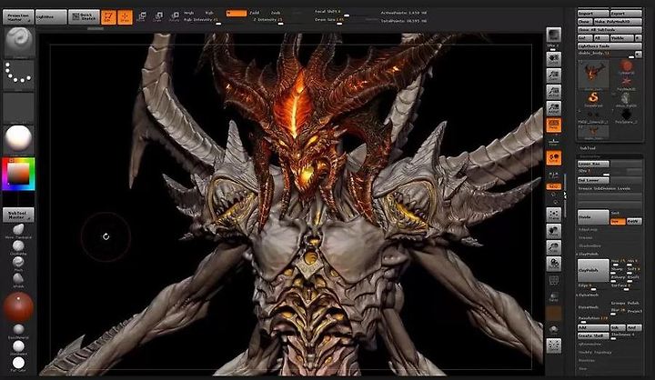Open the white material sphere picker
This screenshot has width=655, height=380.
point(19,139)
